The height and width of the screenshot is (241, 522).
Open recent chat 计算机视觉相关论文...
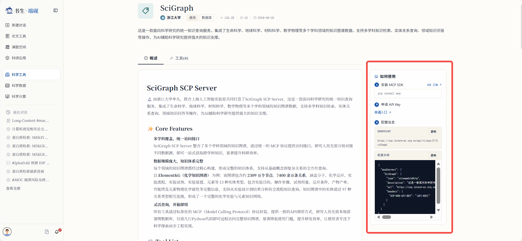(x=30, y=129)
